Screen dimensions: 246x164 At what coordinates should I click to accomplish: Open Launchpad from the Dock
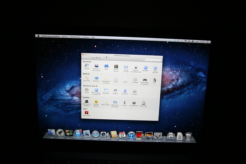click(x=60, y=133)
